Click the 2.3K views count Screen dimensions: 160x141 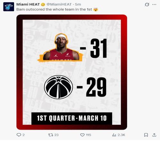(121, 135)
